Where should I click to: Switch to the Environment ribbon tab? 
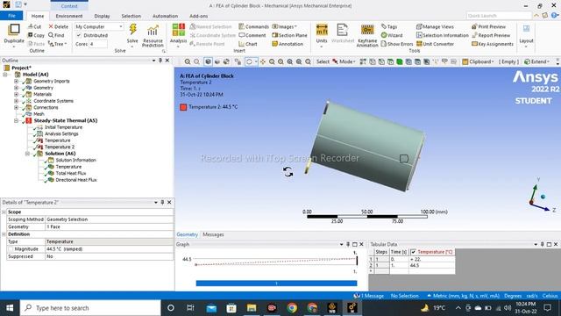pyautogui.click(x=69, y=16)
